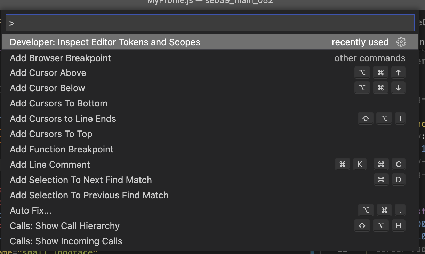The width and height of the screenshot is (425, 254).
Task: Click the editor scrollbar on the right edge
Action: coord(423,139)
